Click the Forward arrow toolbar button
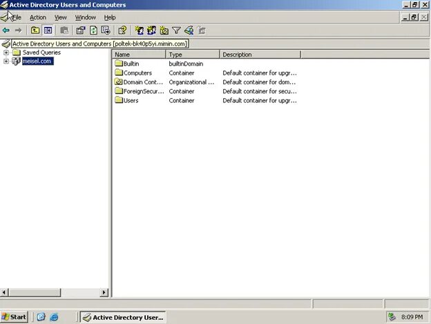Viewport: 431px width, 324px height. (18, 30)
